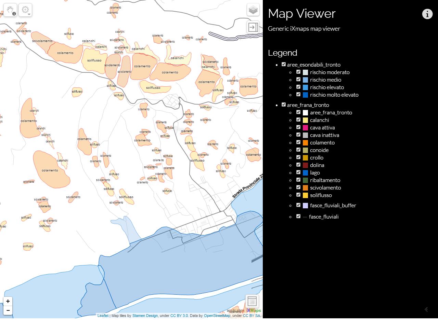
Task: Select the calanchi legend entry label
Action: [x=319, y=120]
